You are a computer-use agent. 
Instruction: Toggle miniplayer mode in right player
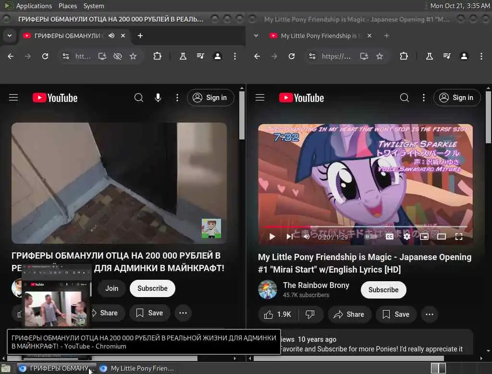click(x=424, y=237)
